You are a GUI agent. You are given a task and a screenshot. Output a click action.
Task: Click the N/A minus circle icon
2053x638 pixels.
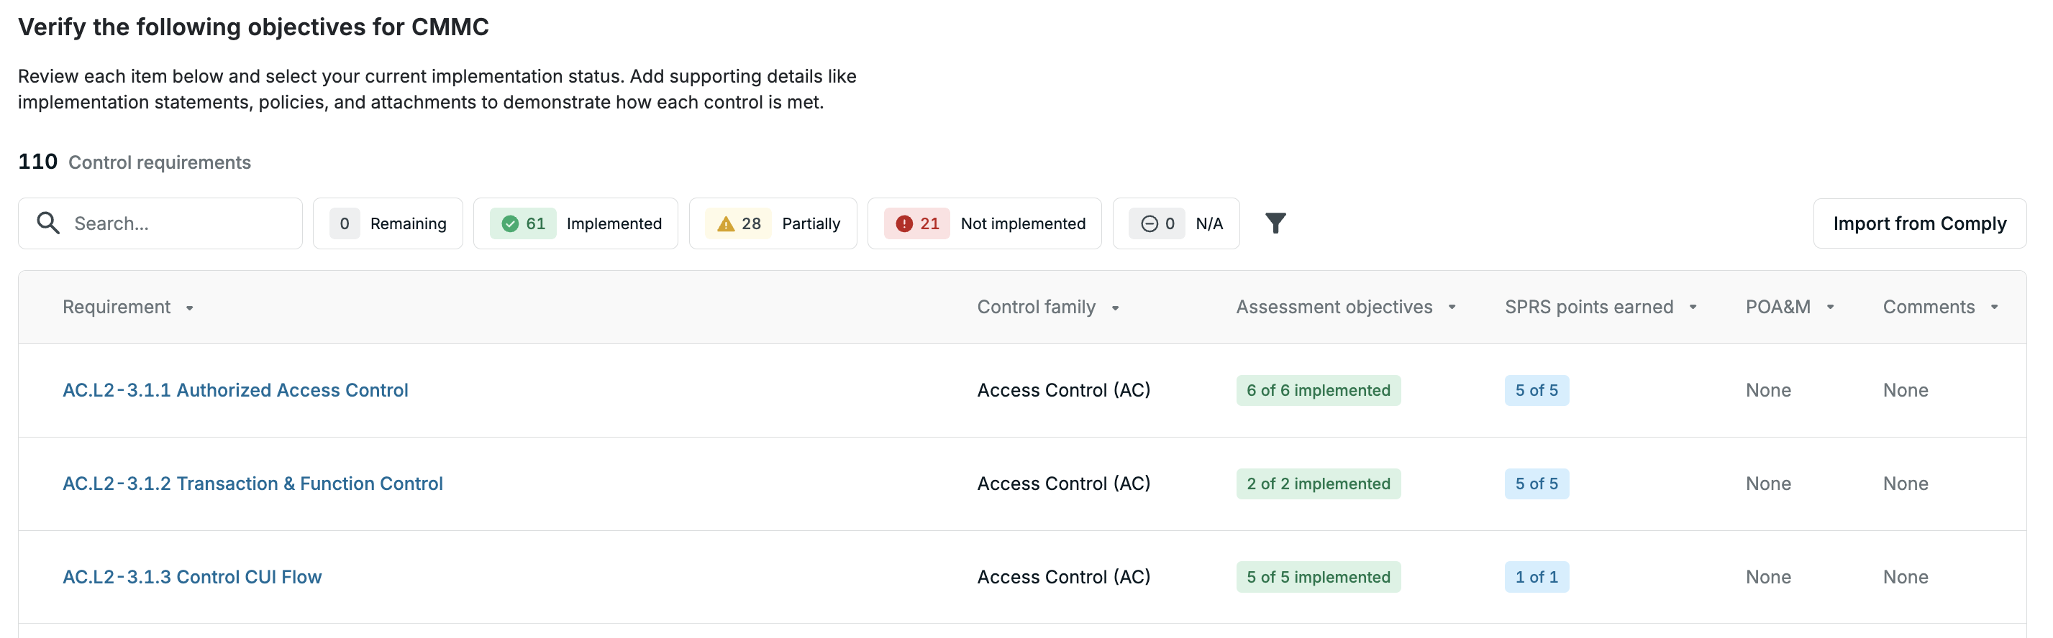point(1150,224)
